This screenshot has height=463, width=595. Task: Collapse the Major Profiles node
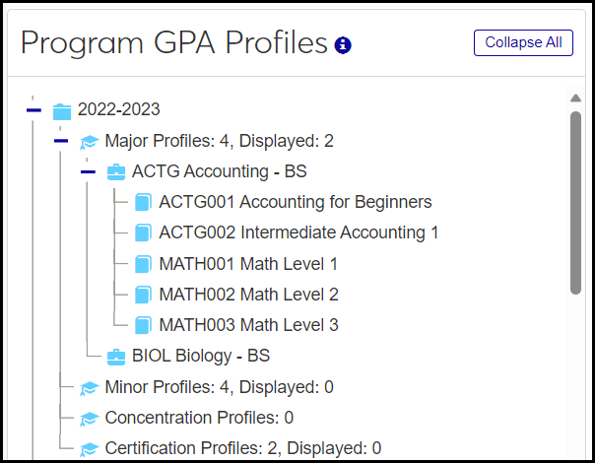tap(61, 142)
